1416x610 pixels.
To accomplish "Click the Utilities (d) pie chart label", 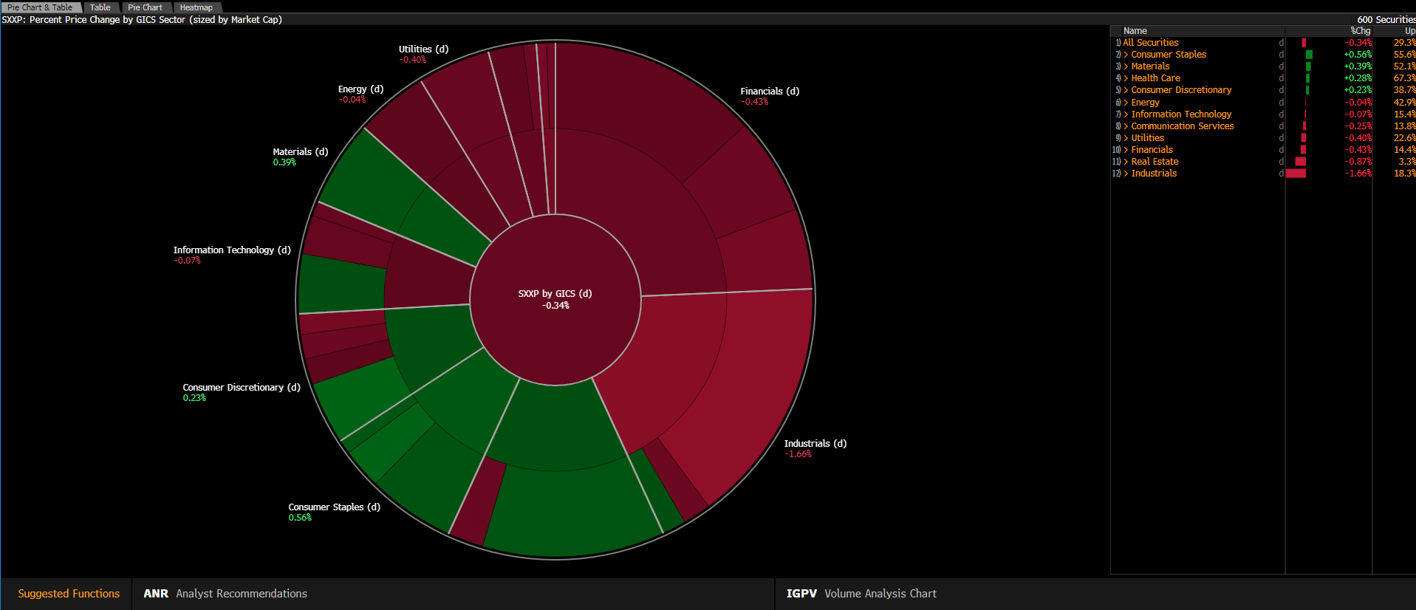I will [423, 49].
